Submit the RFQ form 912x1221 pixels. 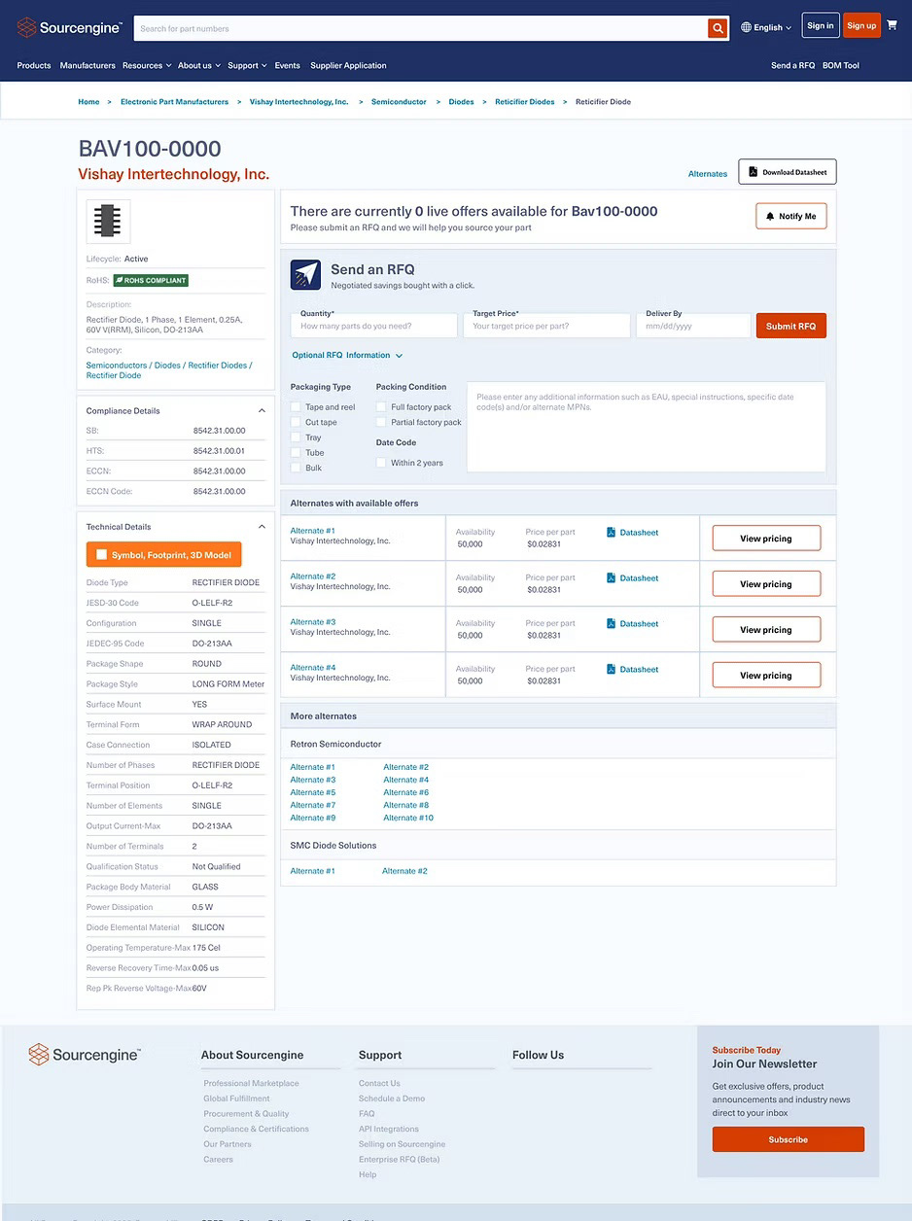(x=791, y=326)
